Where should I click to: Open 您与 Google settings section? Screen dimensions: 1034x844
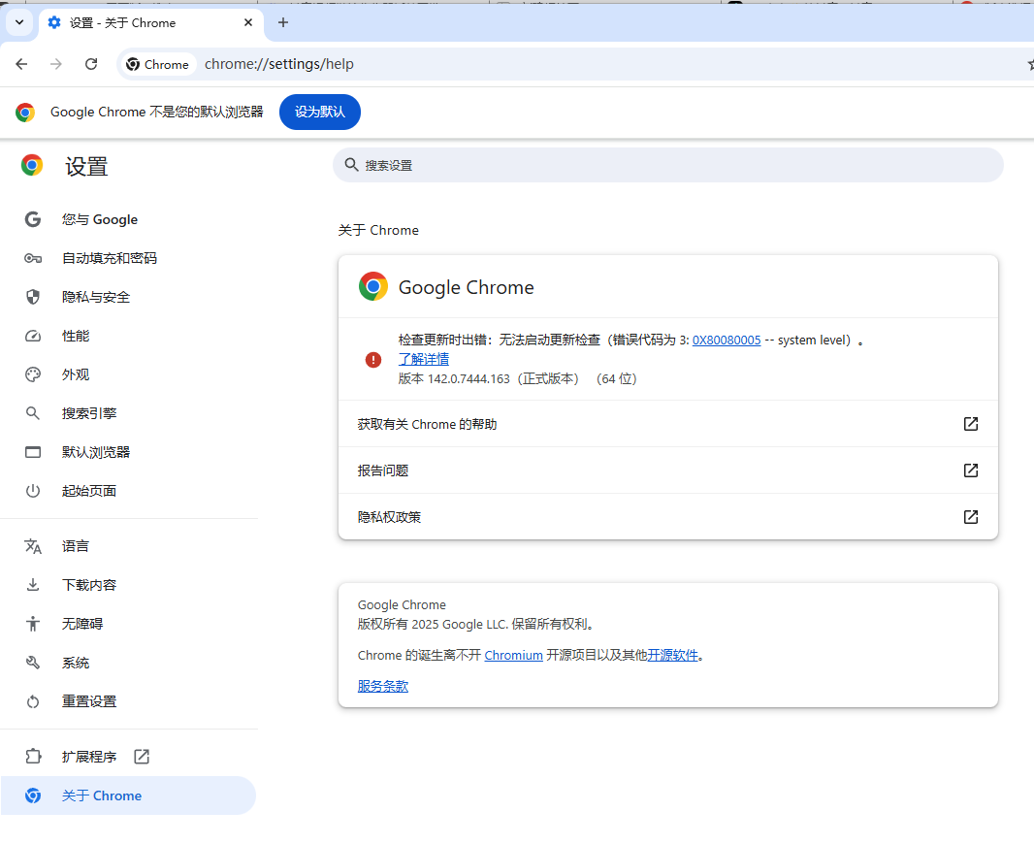(x=129, y=219)
